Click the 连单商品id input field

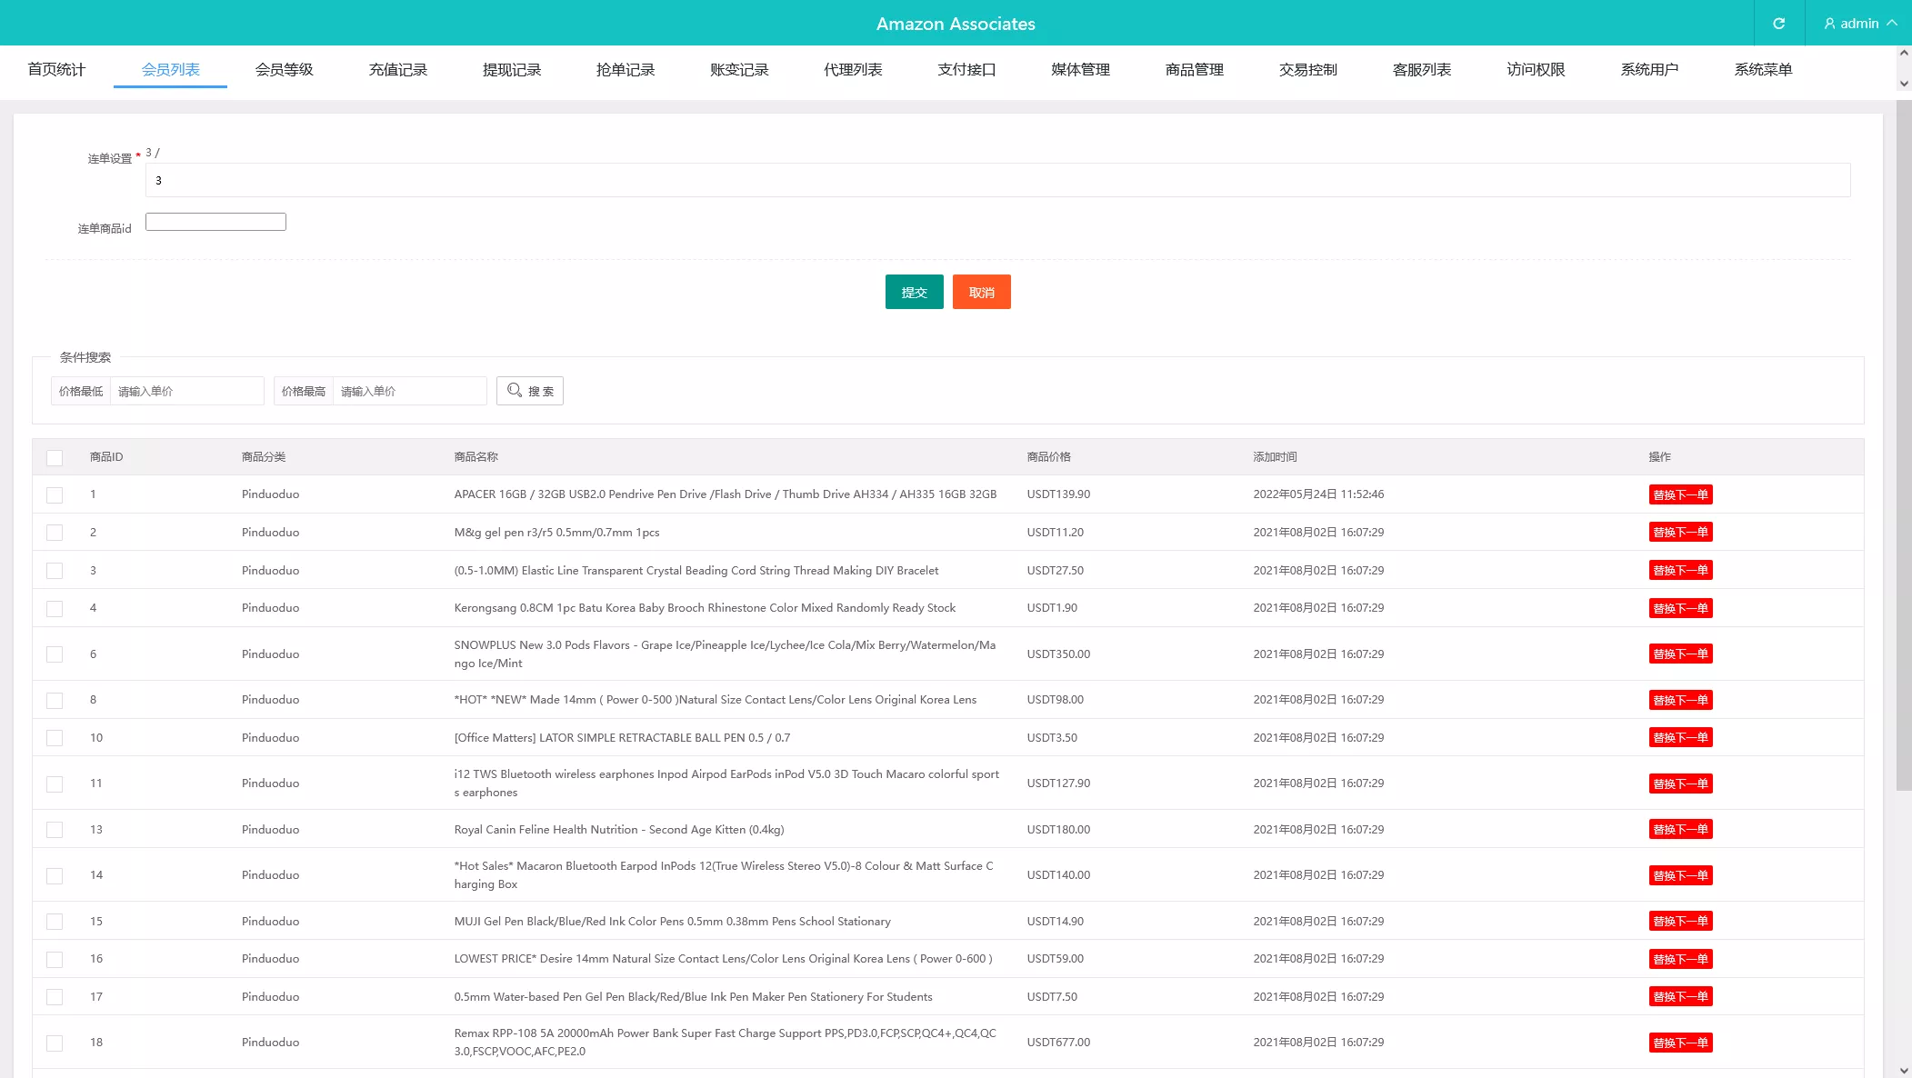(x=215, y=222)
